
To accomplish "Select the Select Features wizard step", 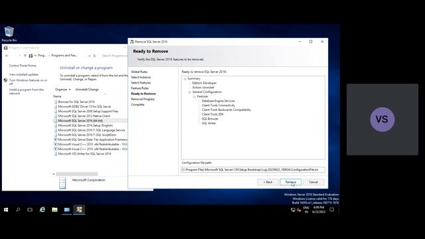I will pos(141,82).
